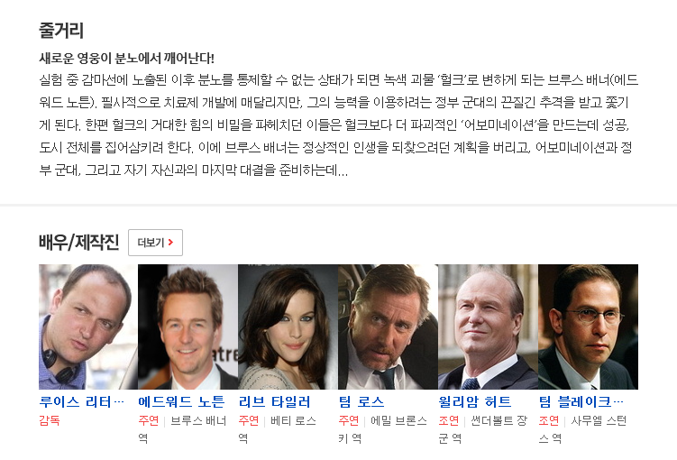Click 브루스 배너 역 role text

click(x=182, y=429)
